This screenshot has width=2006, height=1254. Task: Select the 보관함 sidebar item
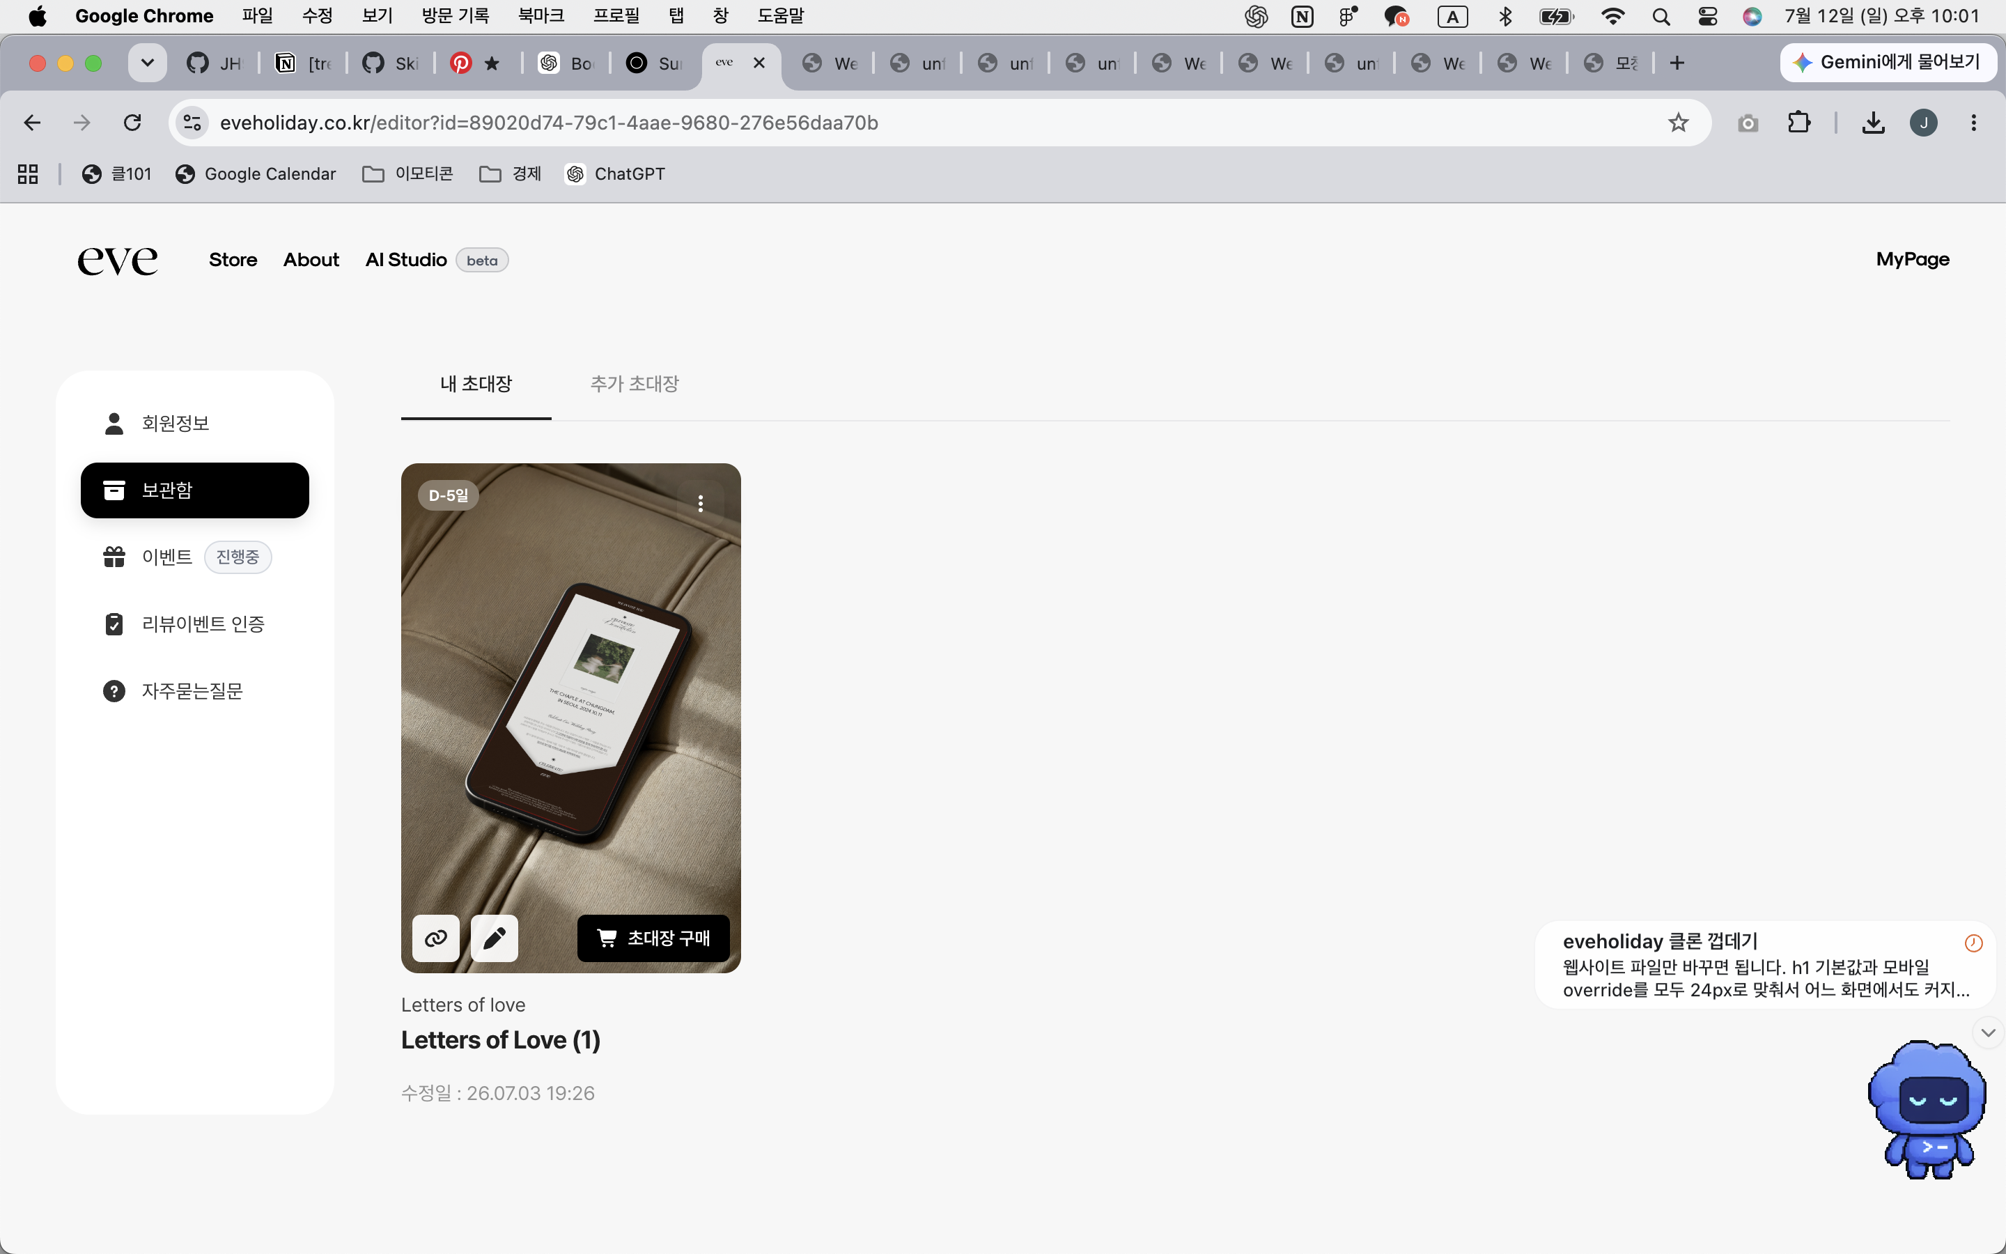click(195, 490)
